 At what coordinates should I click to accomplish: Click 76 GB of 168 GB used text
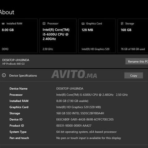coord(133,49)
